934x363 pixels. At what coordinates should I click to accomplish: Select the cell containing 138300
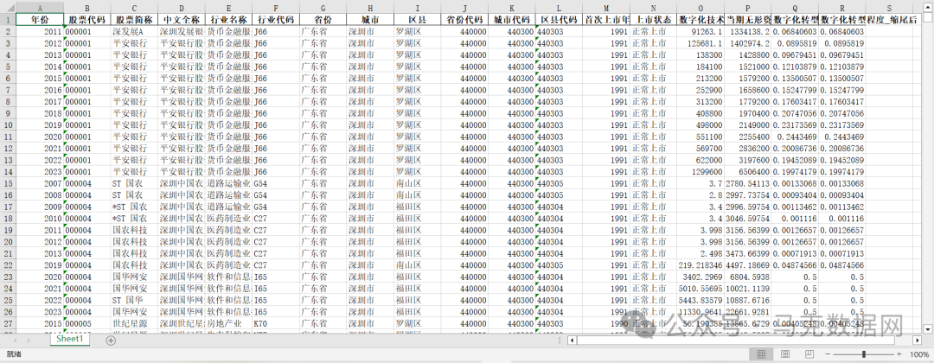click(x=700, y=54)
